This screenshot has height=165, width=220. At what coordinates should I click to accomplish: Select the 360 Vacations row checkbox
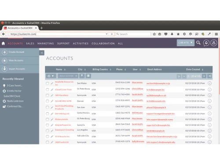point(47,95)
